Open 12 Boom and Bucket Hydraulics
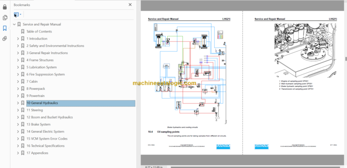 point(50,117)
